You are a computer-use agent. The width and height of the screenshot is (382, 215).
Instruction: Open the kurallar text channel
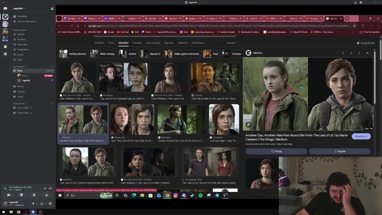point(21,39)
